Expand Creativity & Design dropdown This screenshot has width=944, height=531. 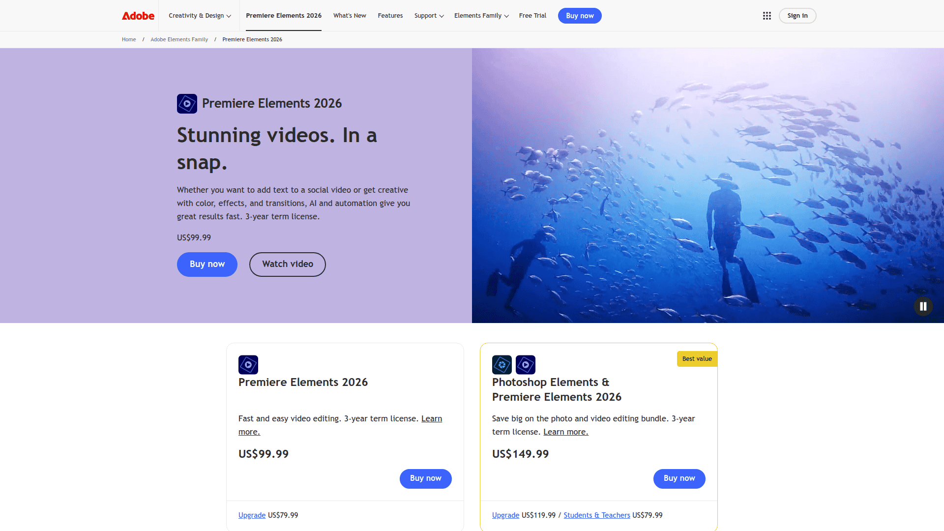pos(200,16)
